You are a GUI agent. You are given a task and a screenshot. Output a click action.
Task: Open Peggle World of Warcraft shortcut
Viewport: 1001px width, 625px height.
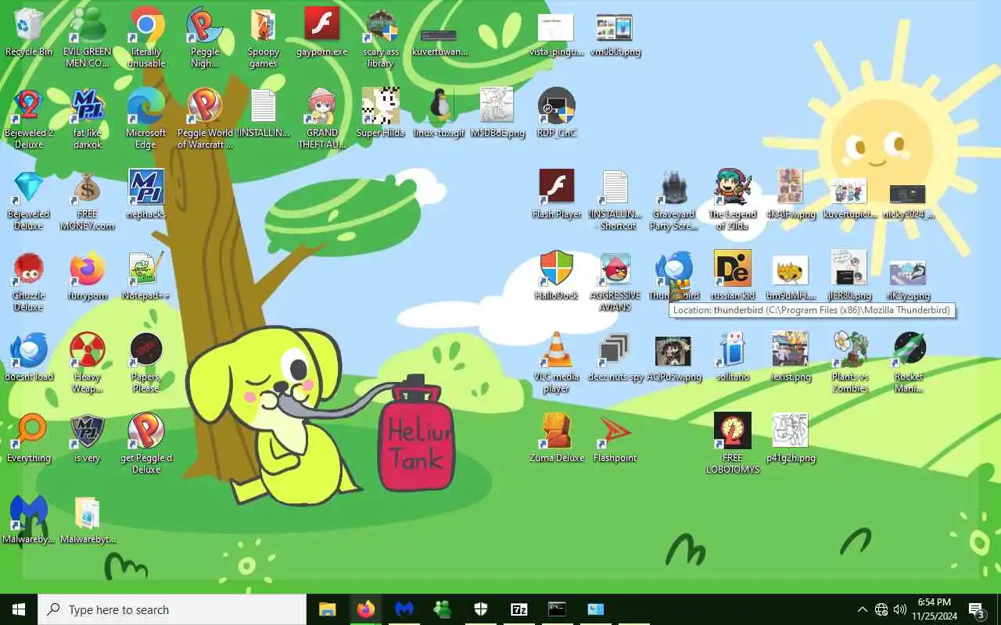pos(205,120)
